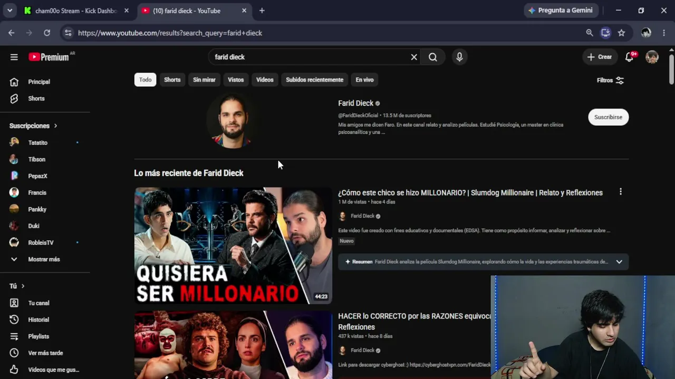View site information icon in address bar
Viewport: 675px width, 379px height.
click(68, 33)
